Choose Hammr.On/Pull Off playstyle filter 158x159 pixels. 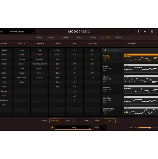[39, 64]
